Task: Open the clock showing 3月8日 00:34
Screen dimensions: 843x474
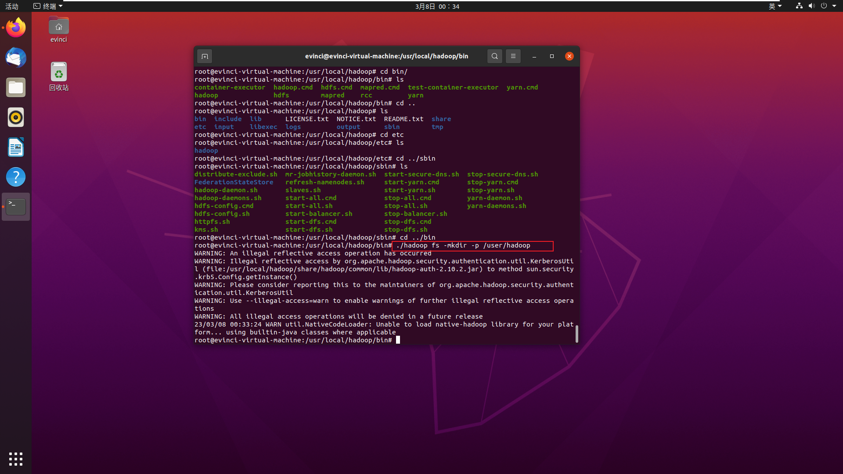Action: point(437,6)
